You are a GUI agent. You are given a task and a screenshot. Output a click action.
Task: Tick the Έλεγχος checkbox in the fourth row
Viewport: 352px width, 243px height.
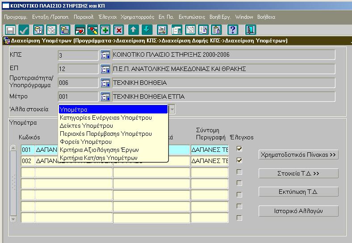[x=239, y=183]
